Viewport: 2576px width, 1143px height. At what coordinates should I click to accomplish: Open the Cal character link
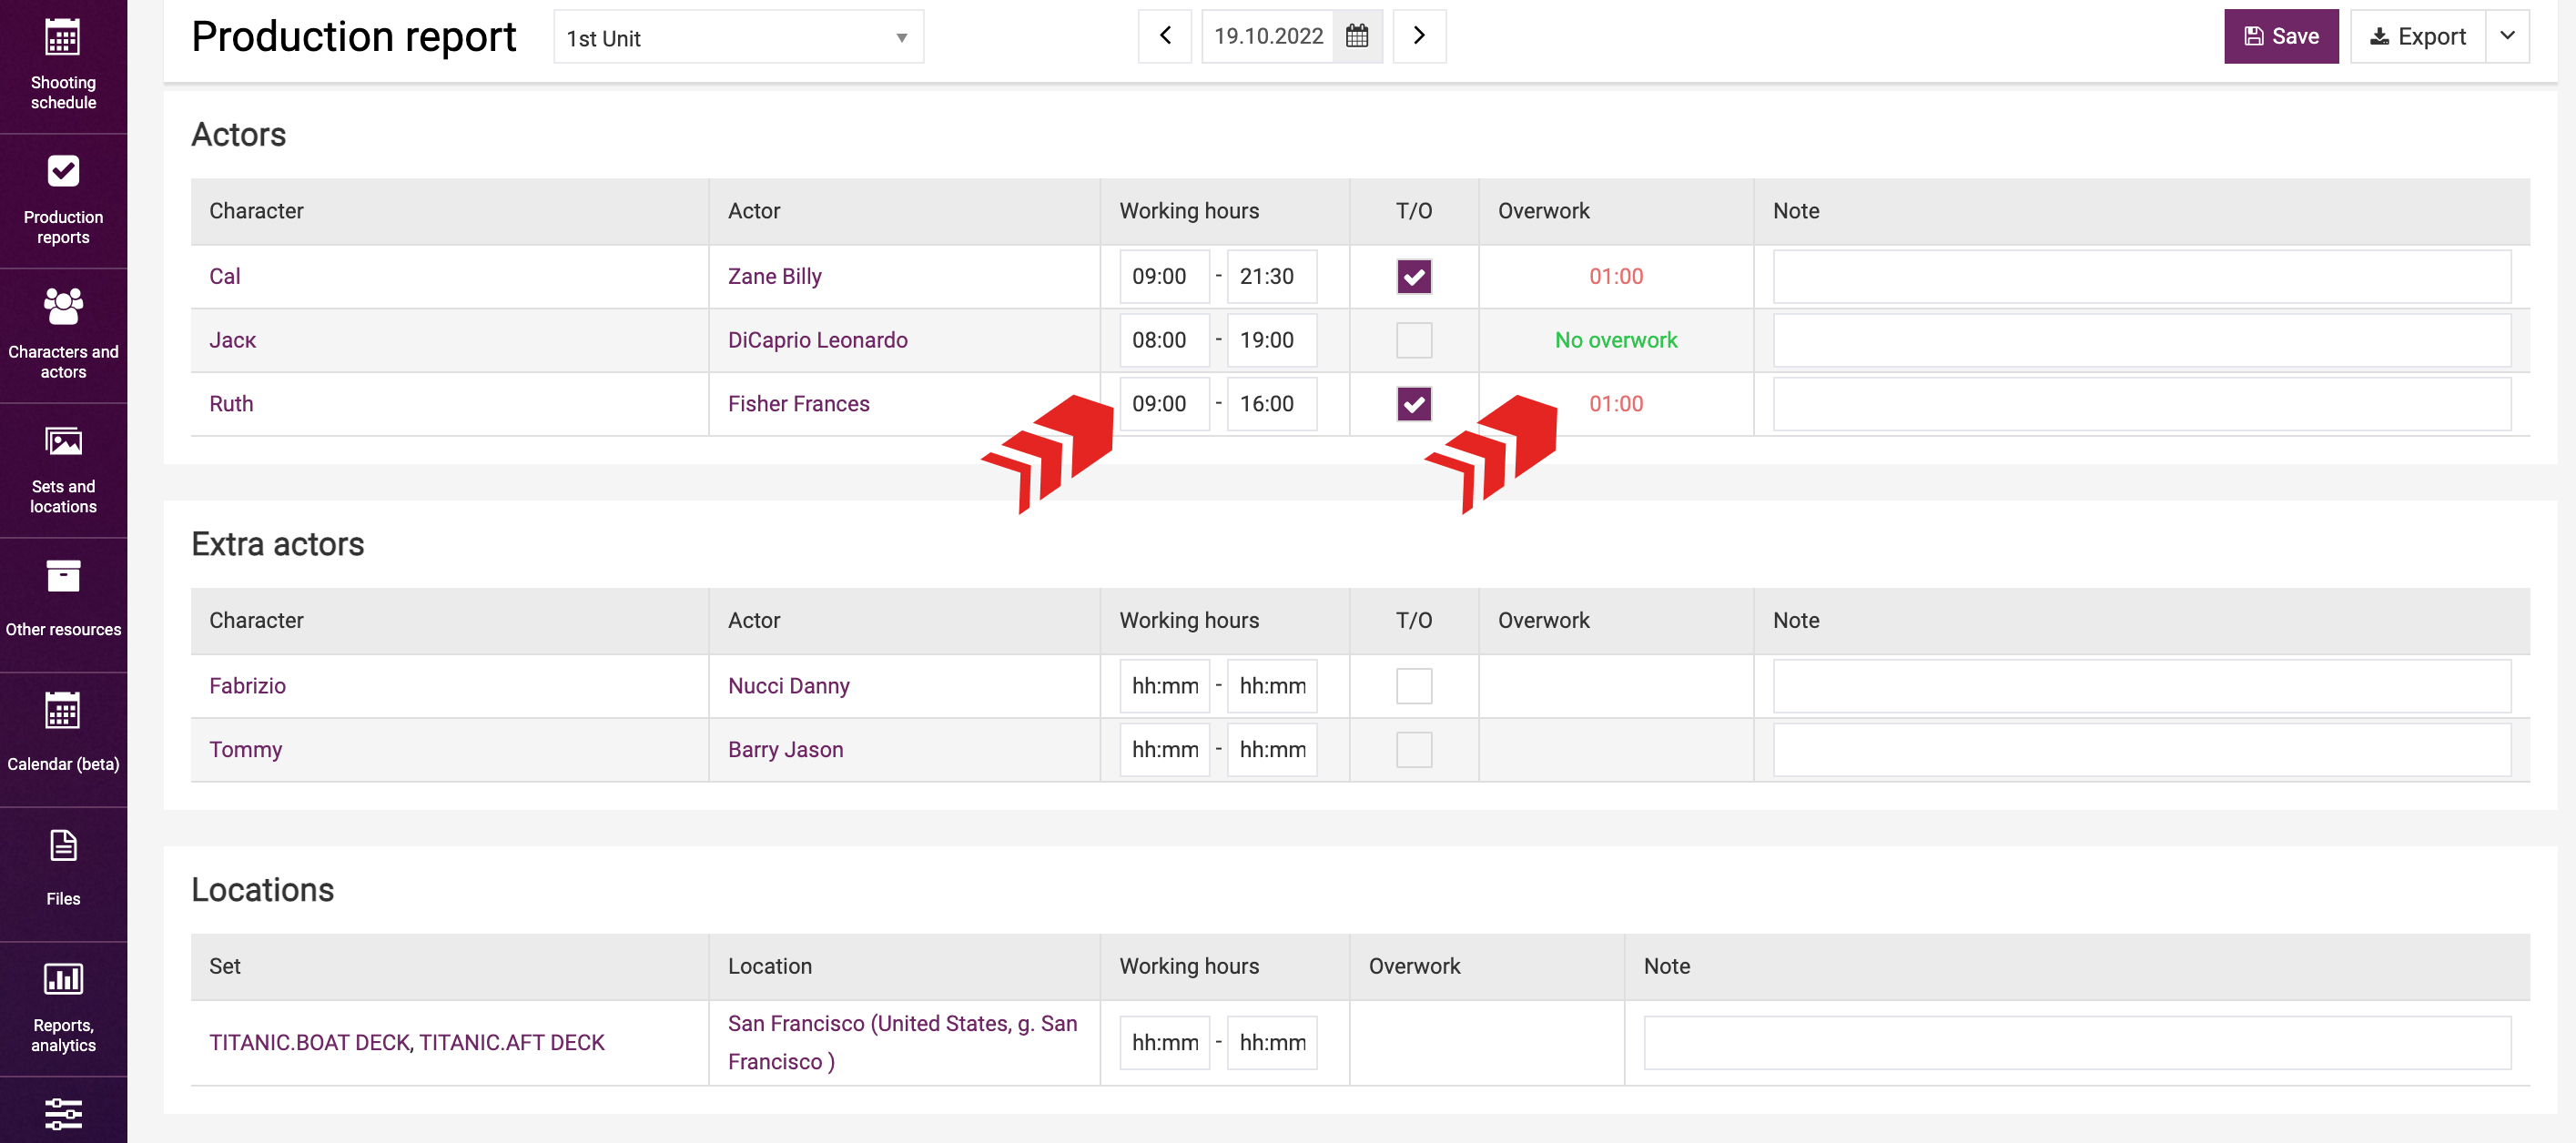[225, 276]
